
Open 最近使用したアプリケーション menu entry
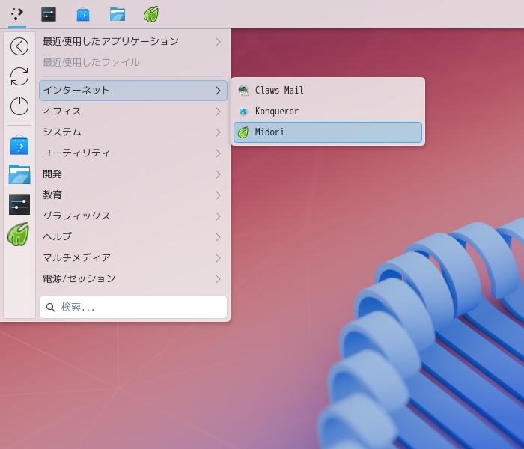(133, 42)
